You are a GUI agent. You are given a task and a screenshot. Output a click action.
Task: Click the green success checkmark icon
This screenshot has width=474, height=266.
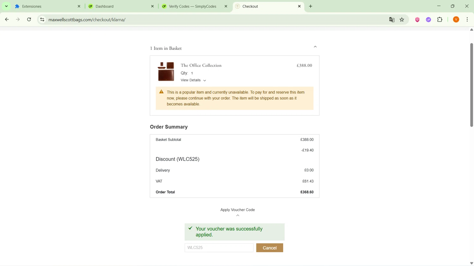(190, 228)
